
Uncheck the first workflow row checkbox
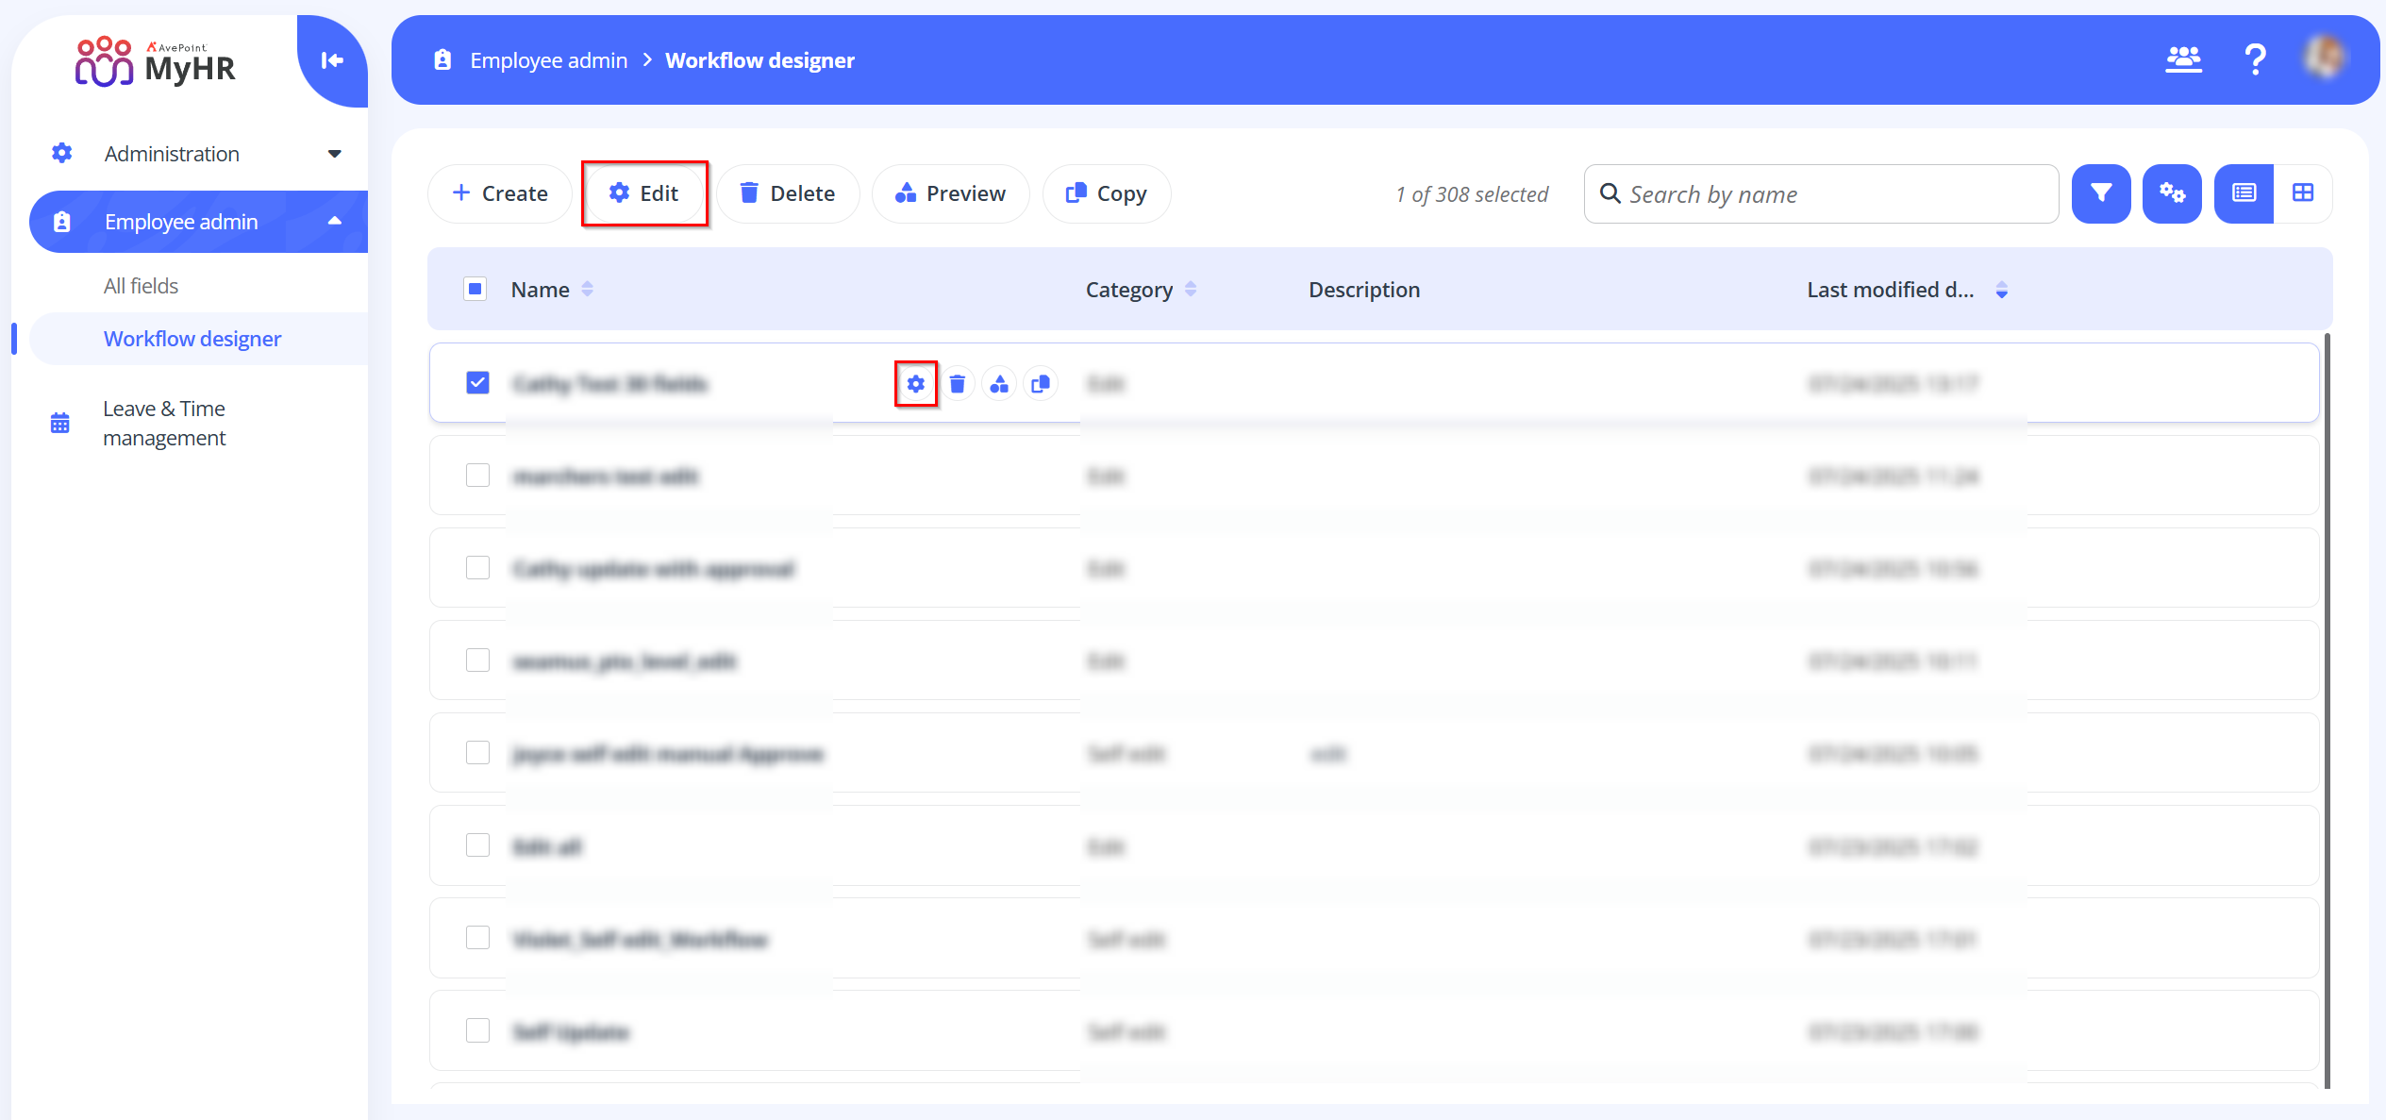coord(477,383)
